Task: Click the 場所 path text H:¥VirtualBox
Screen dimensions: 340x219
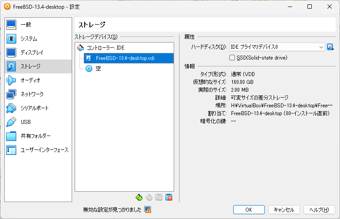Action: point(281,106)
